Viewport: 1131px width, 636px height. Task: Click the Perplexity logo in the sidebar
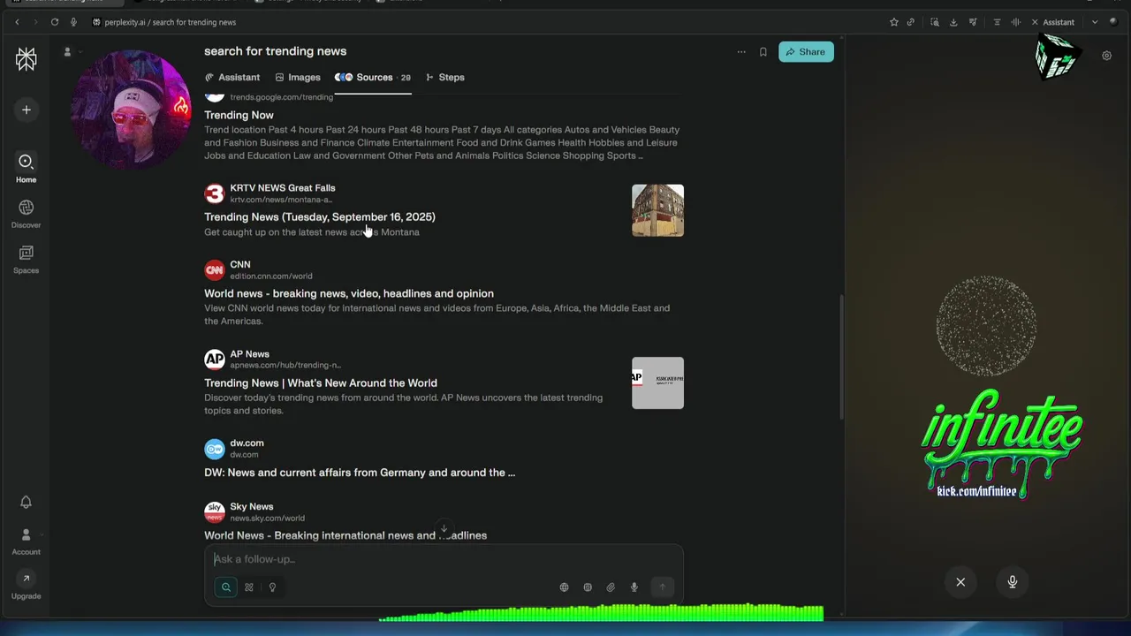[x=26, y=59]
